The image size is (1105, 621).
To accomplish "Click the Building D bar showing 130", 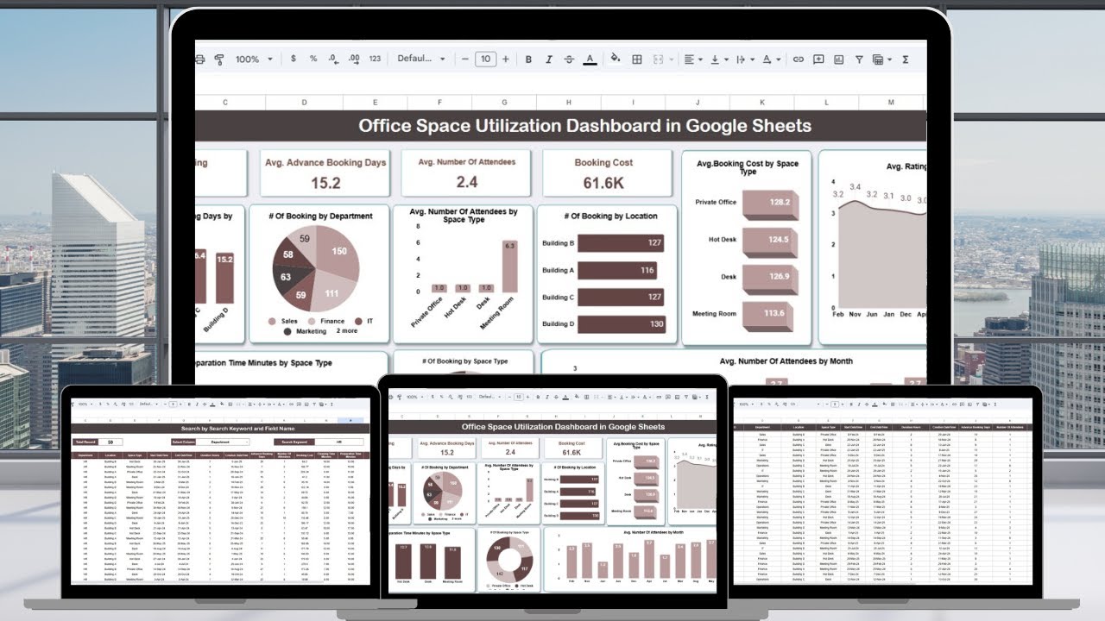I will [x=623, y=323].
